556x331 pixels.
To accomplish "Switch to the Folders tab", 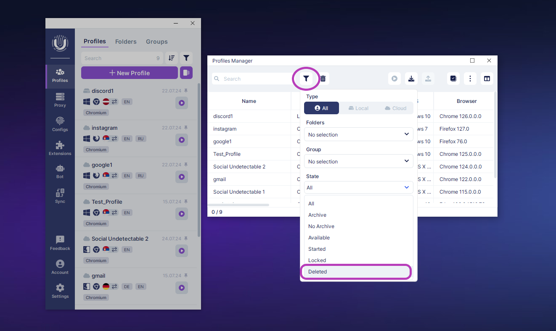I will pos(126,42).
